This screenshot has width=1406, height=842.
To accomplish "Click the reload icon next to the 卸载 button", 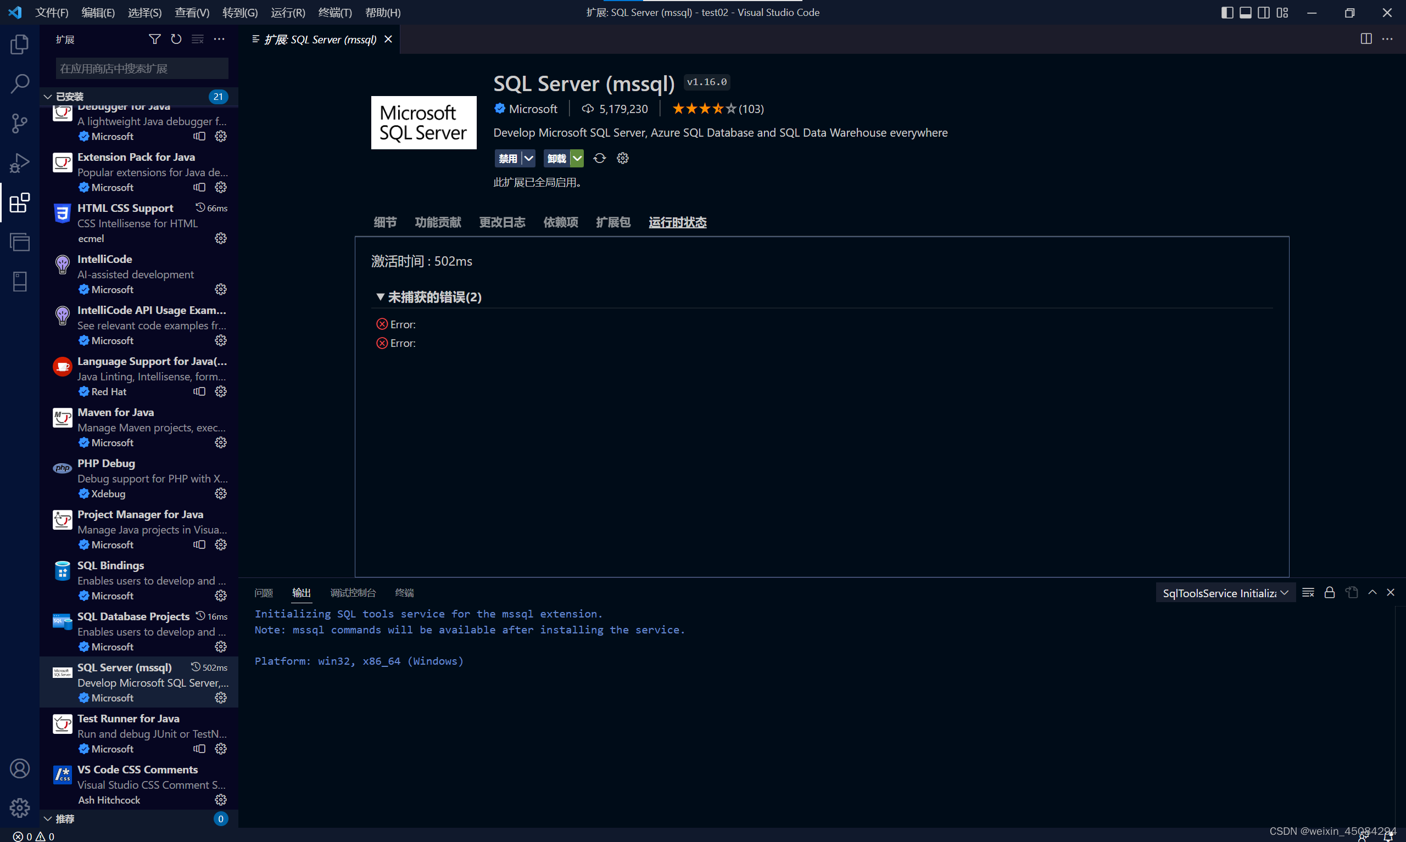I will click(x=599, y=158).
